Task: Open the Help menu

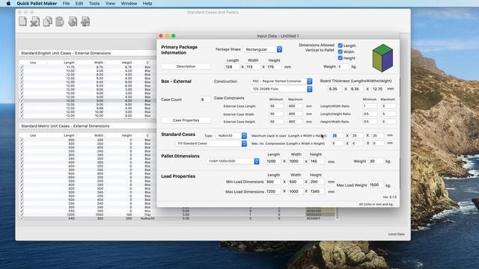Action: (x=147, y=3)
